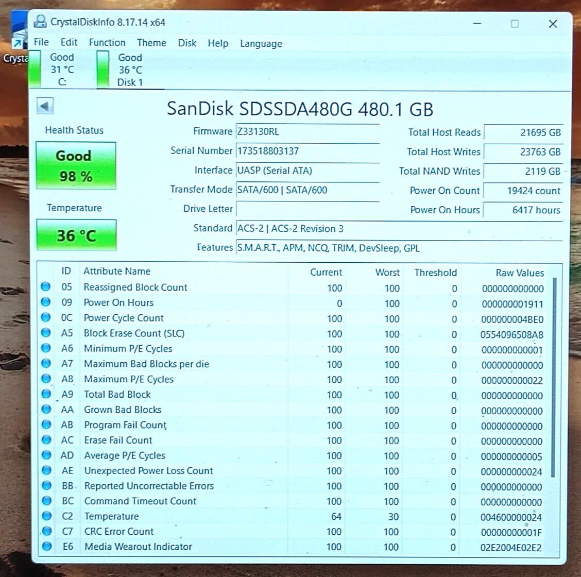The image size is (581, 577).
Task: Click status dot for Maximum Bad Blocks per die
Action: [x=46, y=363]
